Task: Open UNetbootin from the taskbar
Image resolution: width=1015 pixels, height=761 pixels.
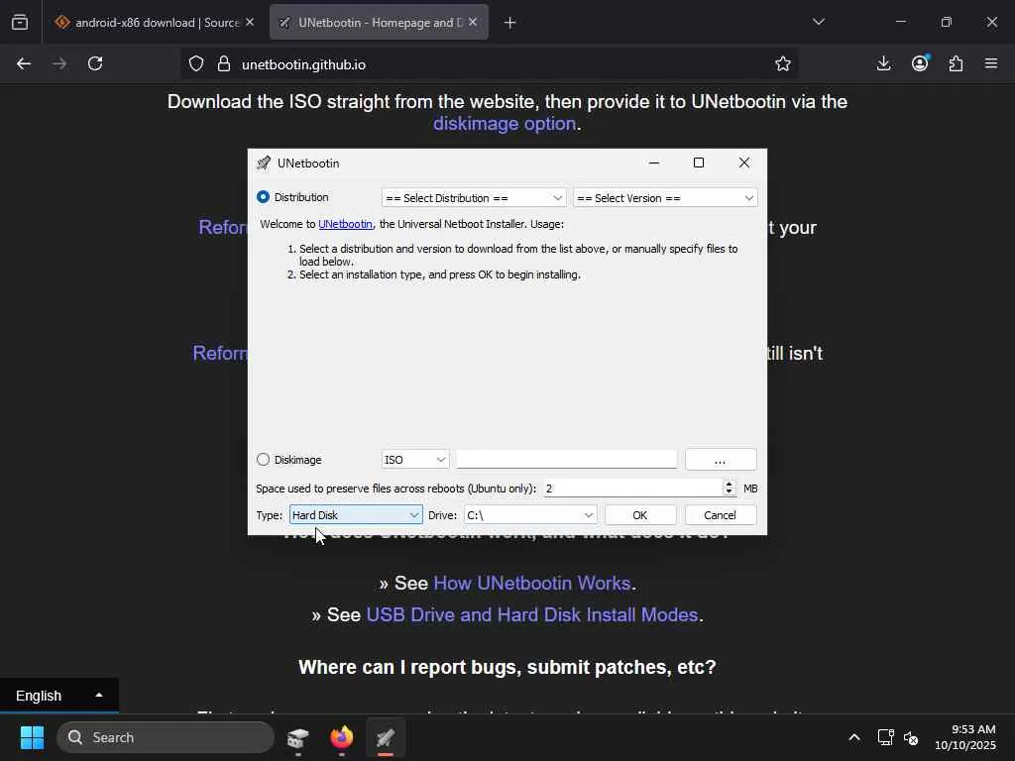Action: pyautogui.click(x=386, y=737)
